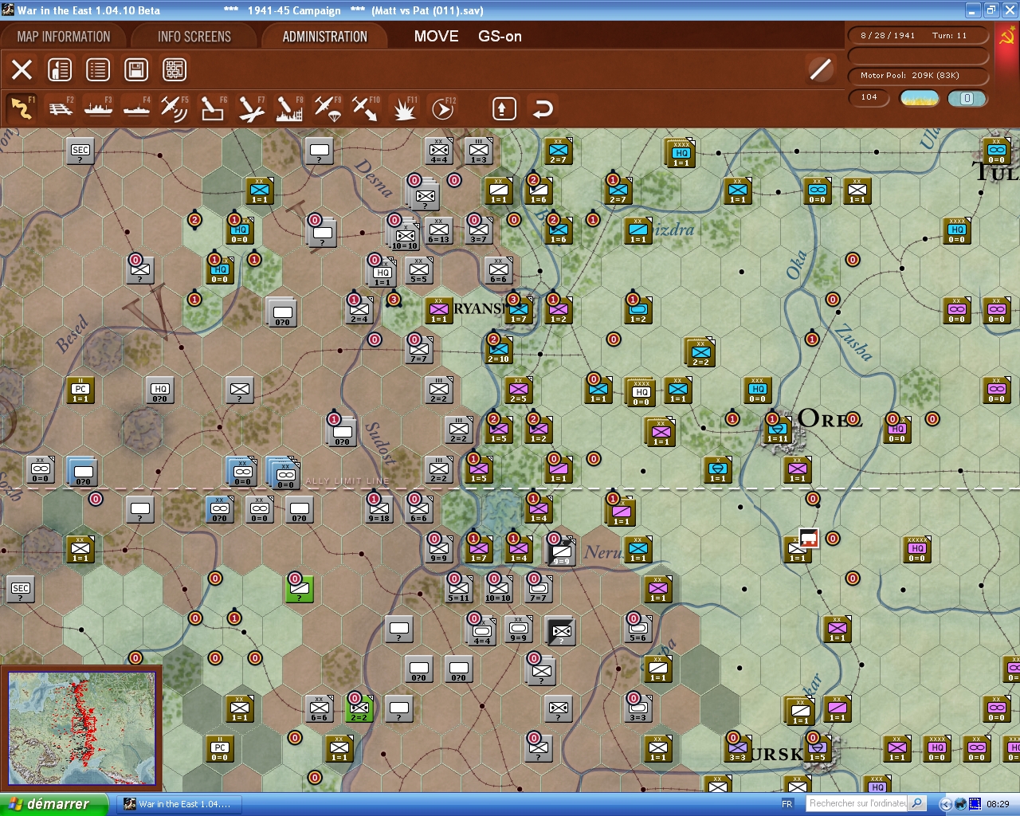
Task: Select the F9 air transport mode icon
Action: (x=328, y=108)
